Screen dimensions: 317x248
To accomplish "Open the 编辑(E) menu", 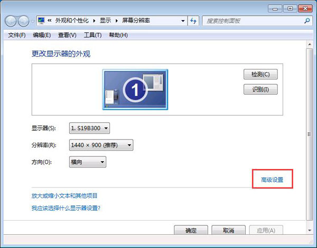I will pos(42,35).
